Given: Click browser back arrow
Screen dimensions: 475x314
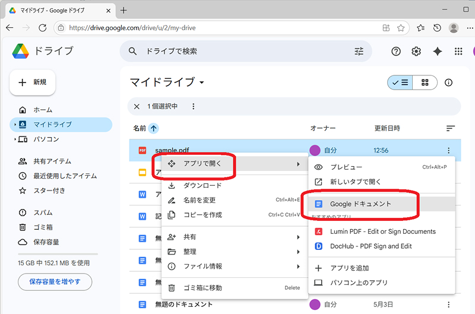Looking at the screenshot, I should click(9, 28).
